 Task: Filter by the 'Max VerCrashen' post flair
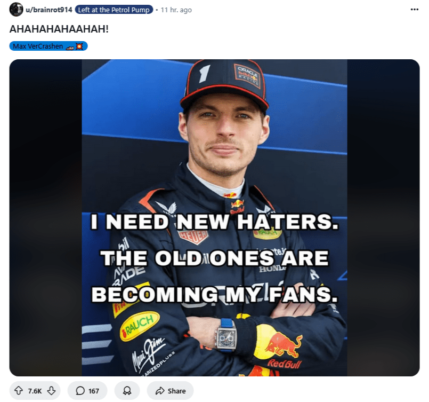click(x=48, y=46)
